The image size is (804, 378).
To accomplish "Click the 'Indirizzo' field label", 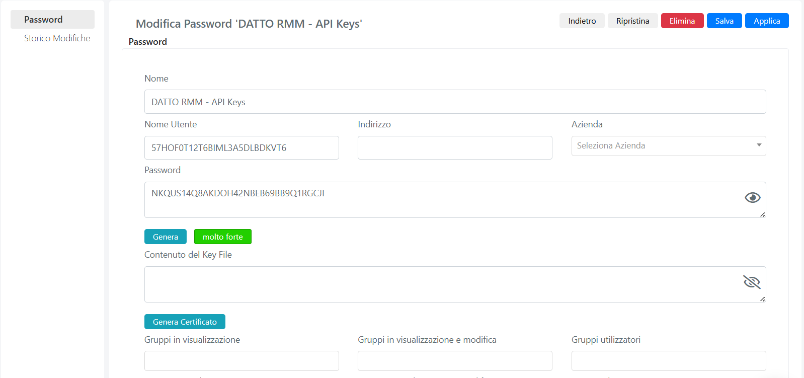I will point(374,124).
